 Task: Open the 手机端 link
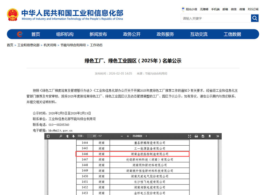(x=215, y=9)
